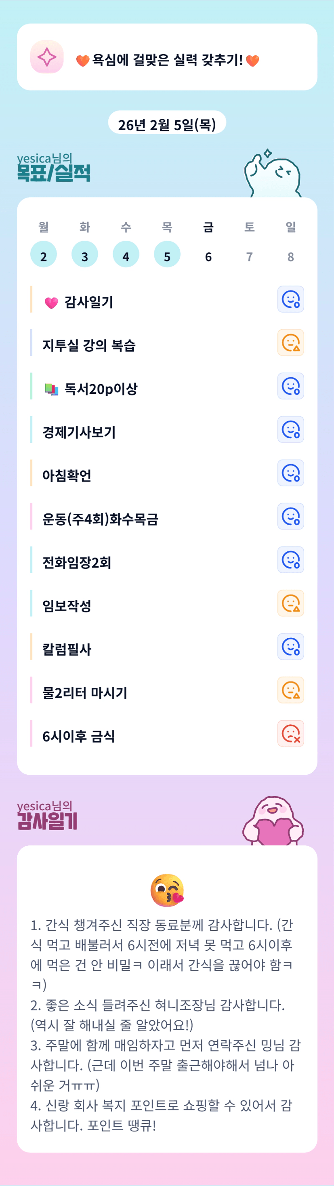Image resolution: width=334 pixels, height=1186 pixels.
Task: Open the 운동(주4회)화수목금 goal item
Action: pos(100,519)
